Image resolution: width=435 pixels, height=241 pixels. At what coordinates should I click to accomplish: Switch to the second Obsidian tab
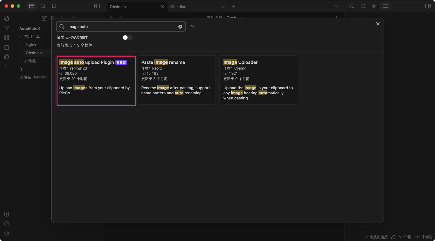click(193, 7)
